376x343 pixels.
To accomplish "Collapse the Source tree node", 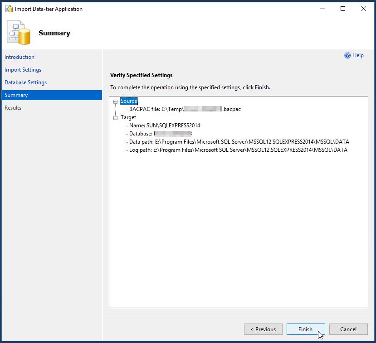I will [x=114, y=101].
